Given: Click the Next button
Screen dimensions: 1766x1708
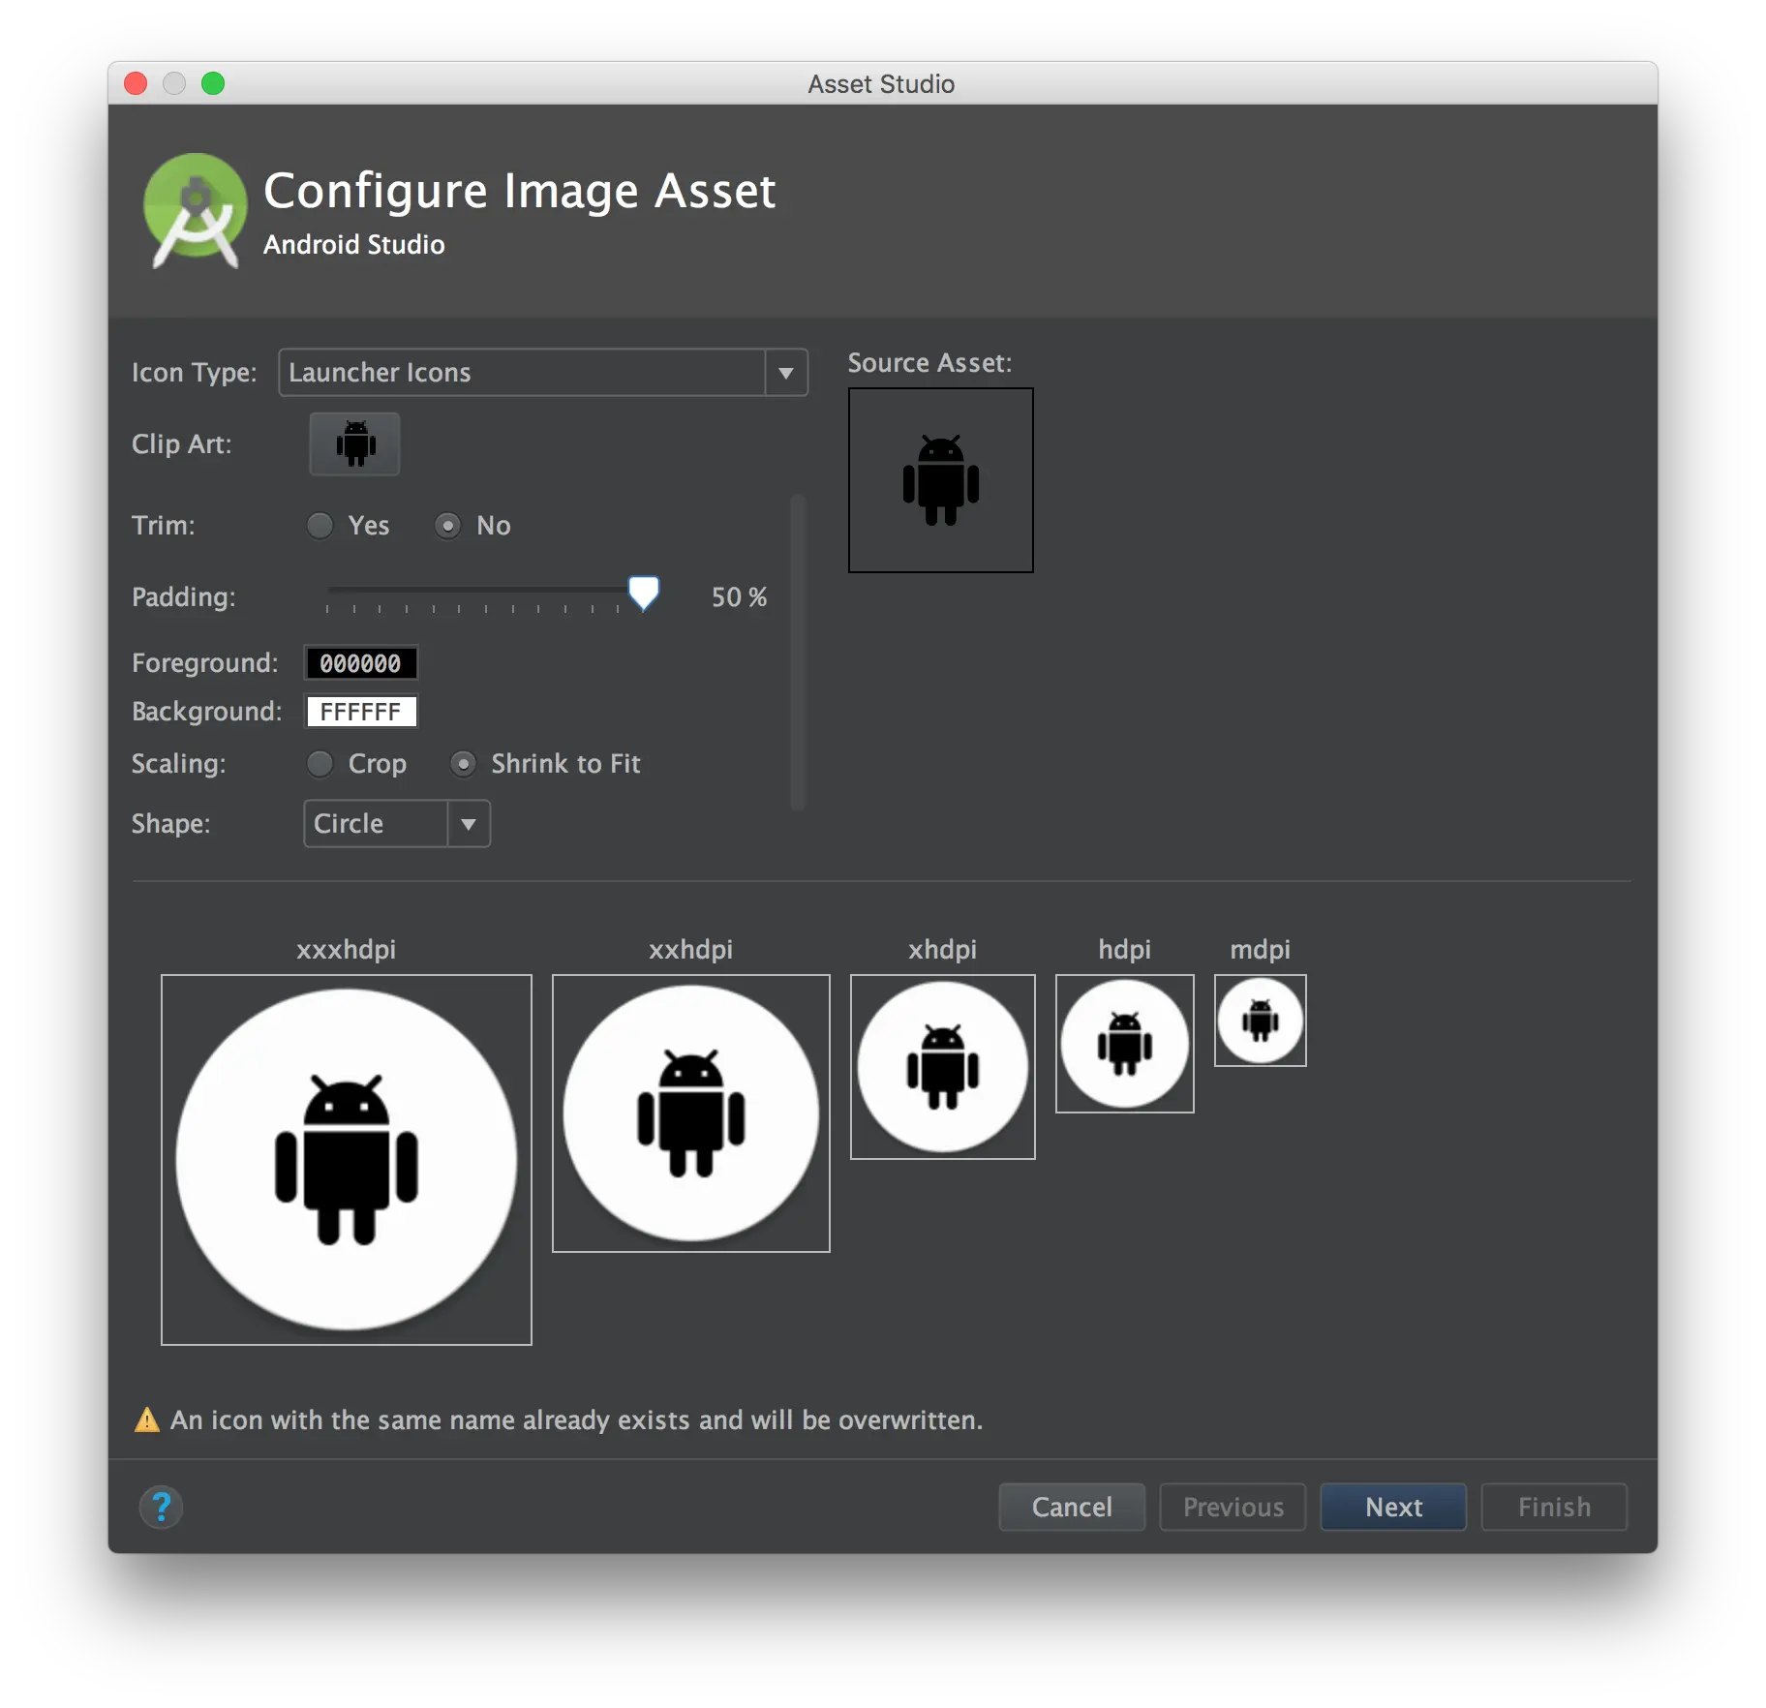Looking at the screenshot, I should 1393,1507.
